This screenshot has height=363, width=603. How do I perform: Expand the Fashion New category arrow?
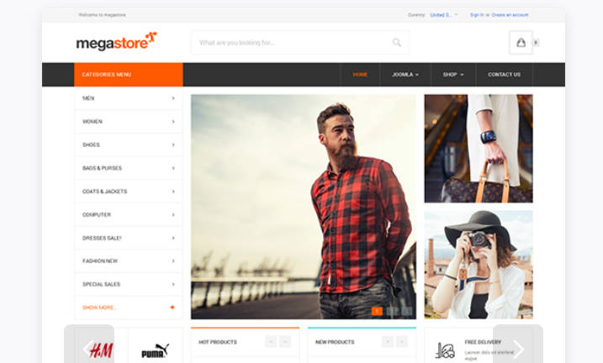point(173,261)
